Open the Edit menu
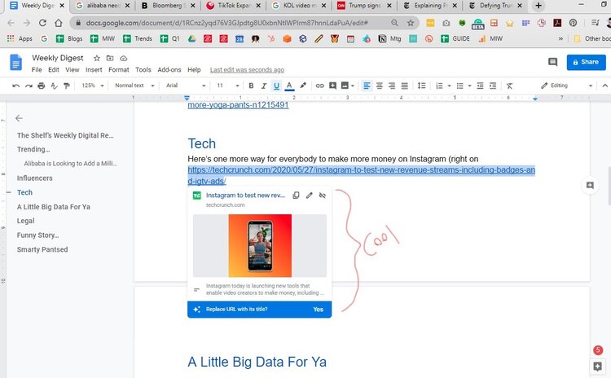Viewport: 611px width, 378px height. 54,70
